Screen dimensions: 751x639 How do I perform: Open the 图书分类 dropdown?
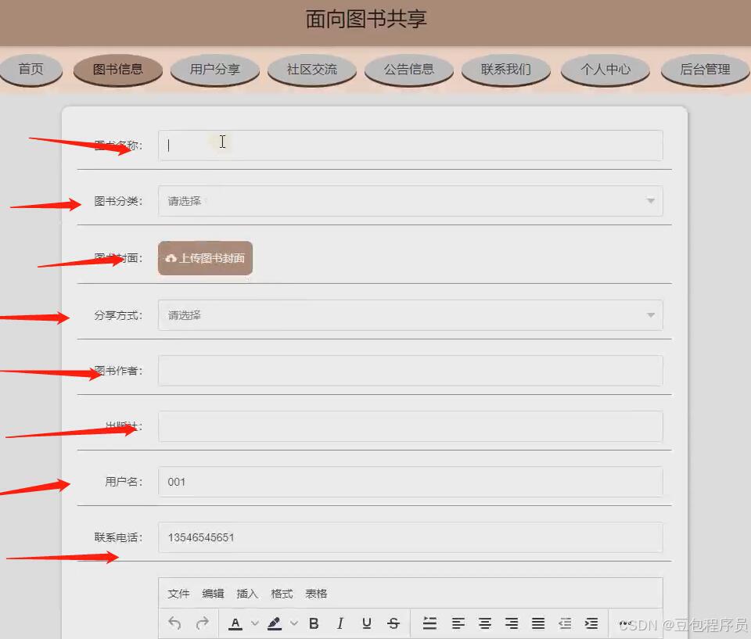point(410,201)
